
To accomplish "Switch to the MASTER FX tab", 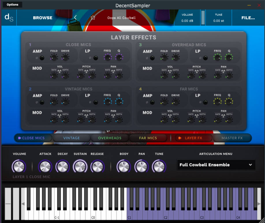I will (x=232, y=138).
